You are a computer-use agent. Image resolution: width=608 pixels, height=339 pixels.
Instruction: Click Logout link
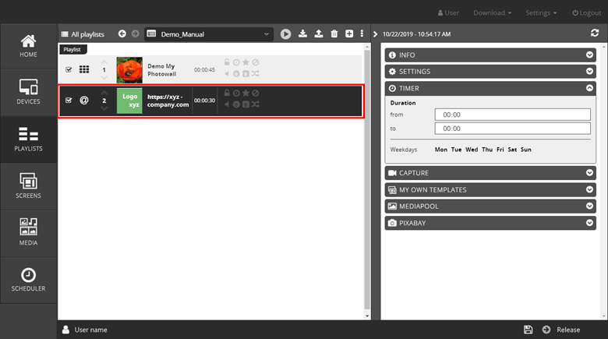[x=585, y=12]
